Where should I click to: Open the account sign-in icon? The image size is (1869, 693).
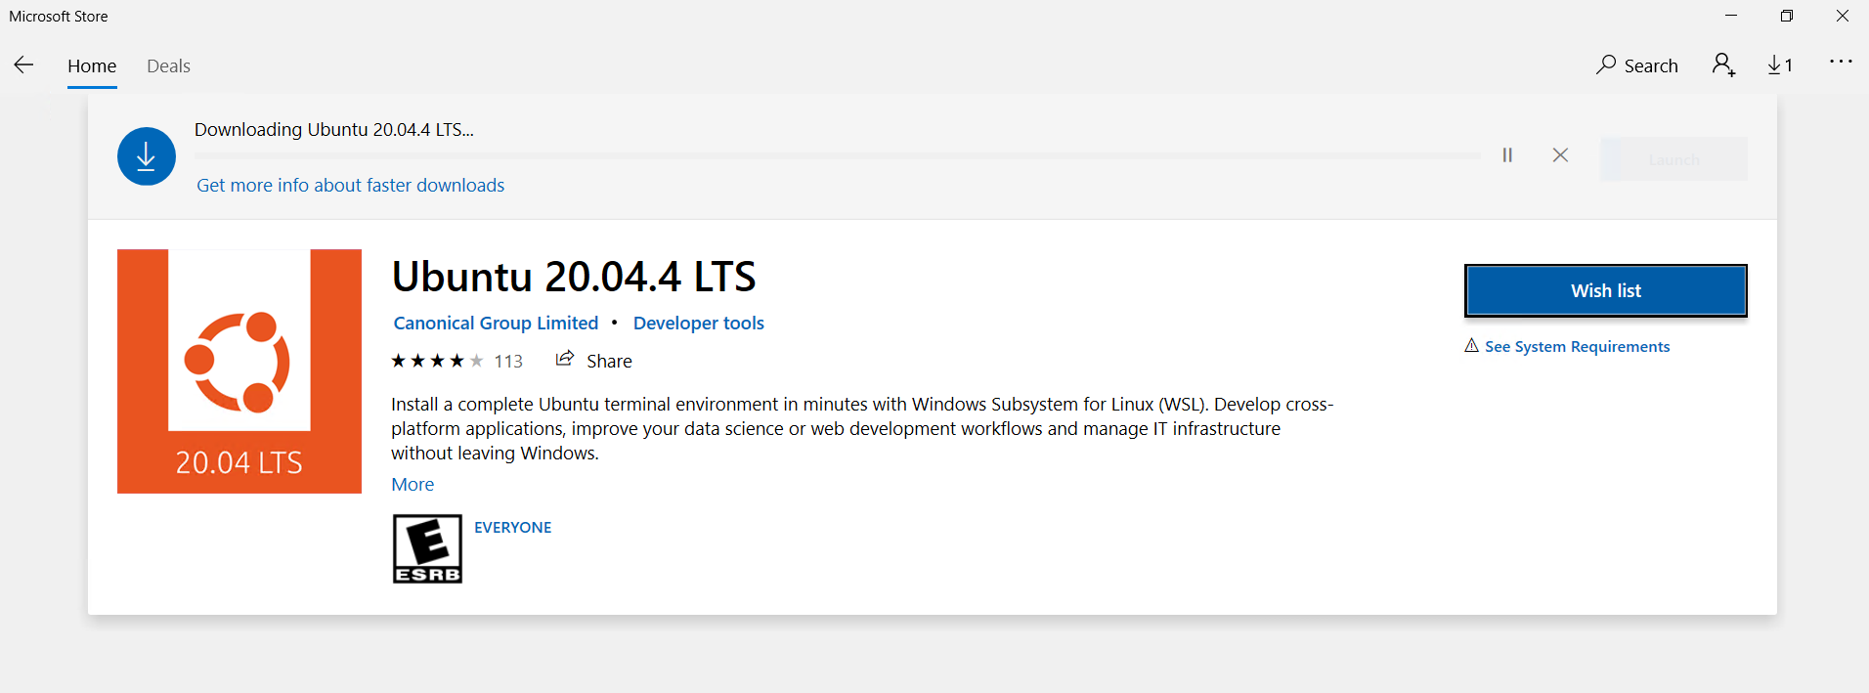(1723, 65)
